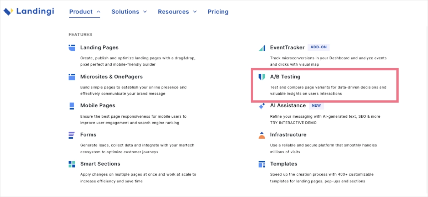The height and width of the screenshot is (197, 428).
Task: Click the EventTracker icon
Action: click(262, 48)
